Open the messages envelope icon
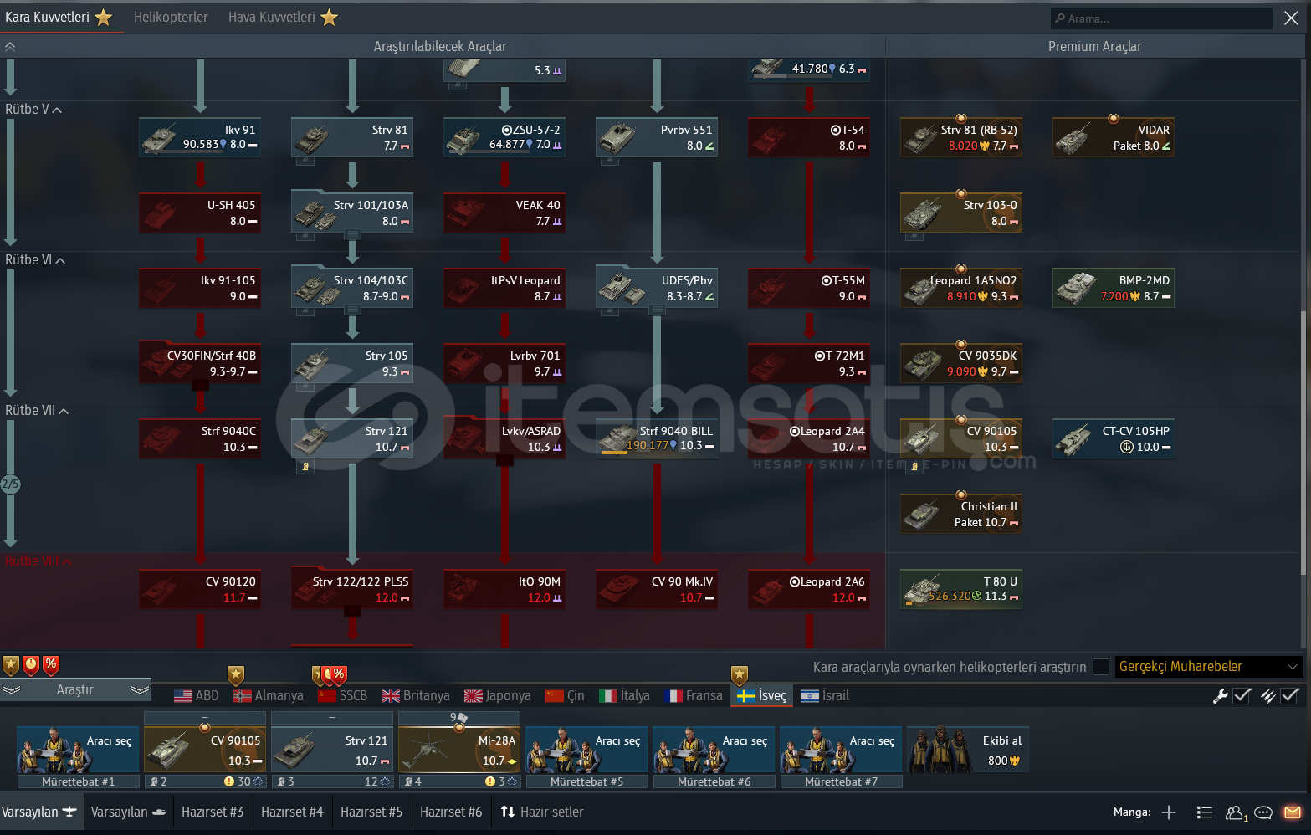The height and width of the screenshot is (835, 1311). pos(1293,812)
